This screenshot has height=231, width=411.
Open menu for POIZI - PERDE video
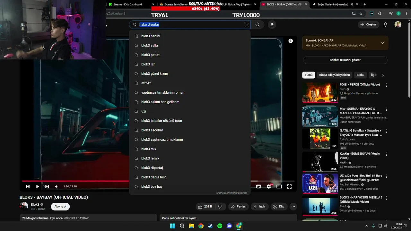pyautogui.click(x=387, y=85)
